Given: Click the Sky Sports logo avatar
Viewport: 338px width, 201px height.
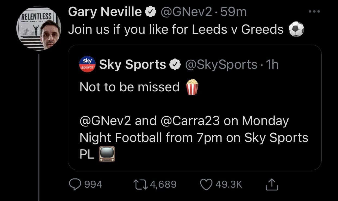Looking at the screenshot, I should coord(87,64).
